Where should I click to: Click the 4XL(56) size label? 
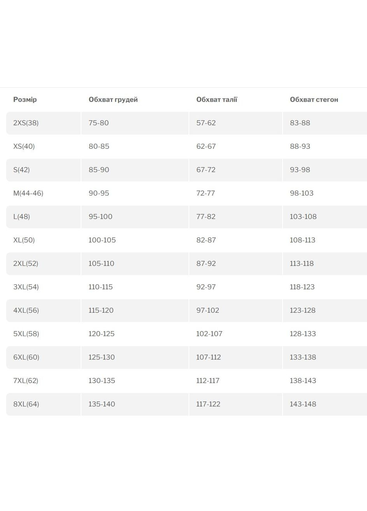[26, 310]
